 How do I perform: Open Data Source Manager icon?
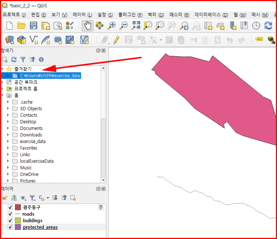9,40
